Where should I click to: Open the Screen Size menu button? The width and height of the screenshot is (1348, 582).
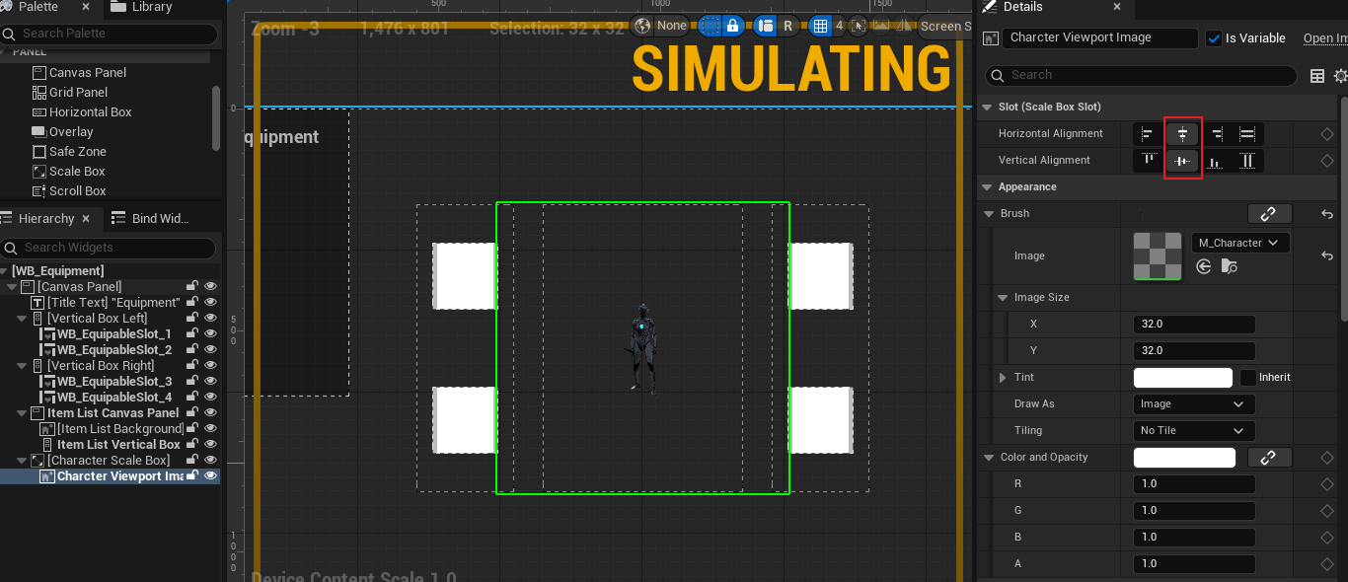coord(943,27)
